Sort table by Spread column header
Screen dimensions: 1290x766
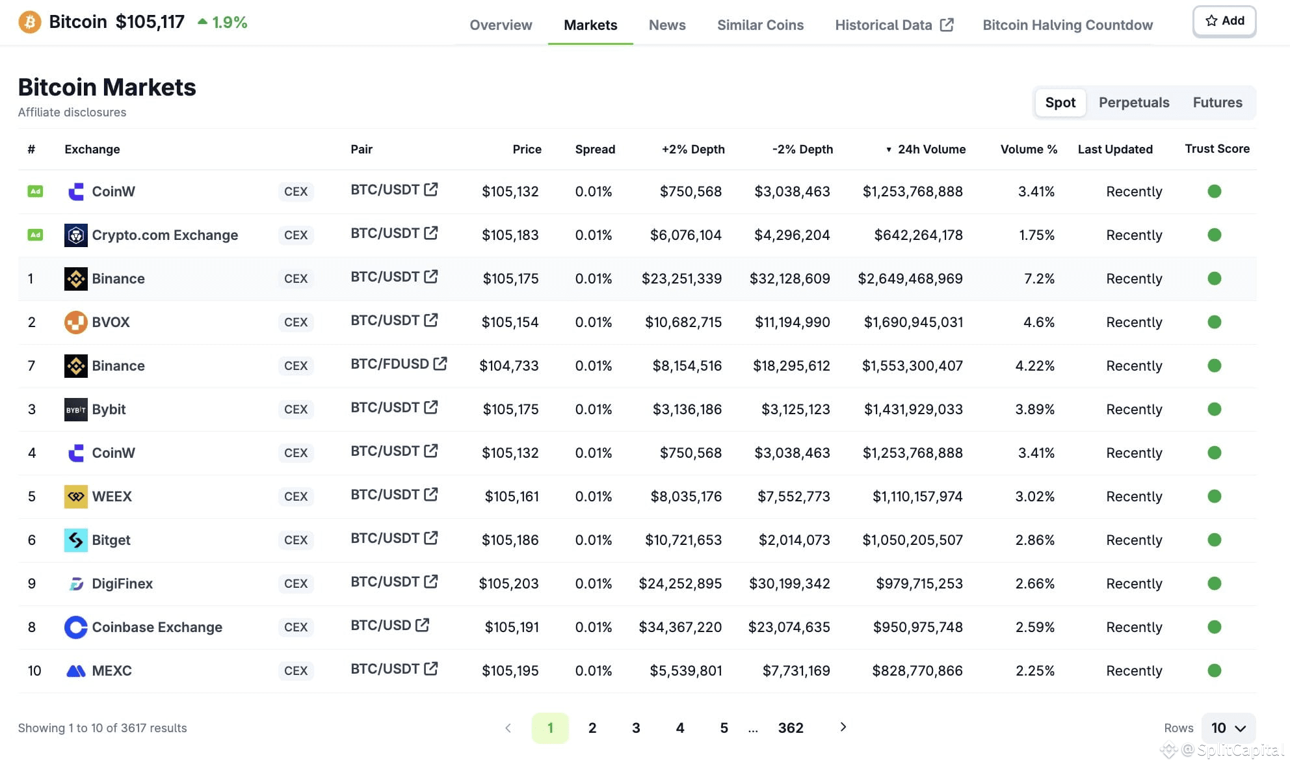[x=595, y=149]
